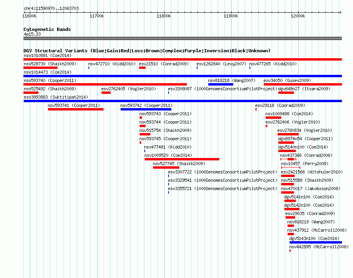
Task: Select nsv593741 (Cooper2011) loss variant
Action: (x=76, y=109)
